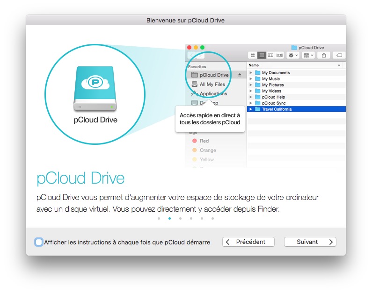Select the Travel California row text
This screenshot has width=372, height=293.
[277, 109]
